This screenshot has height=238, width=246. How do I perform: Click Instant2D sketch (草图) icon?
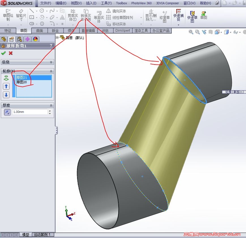tap(204, 15)
